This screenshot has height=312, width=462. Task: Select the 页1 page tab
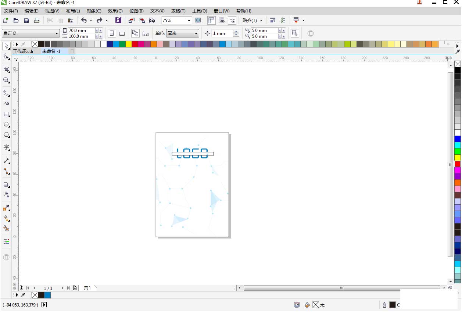88,288
